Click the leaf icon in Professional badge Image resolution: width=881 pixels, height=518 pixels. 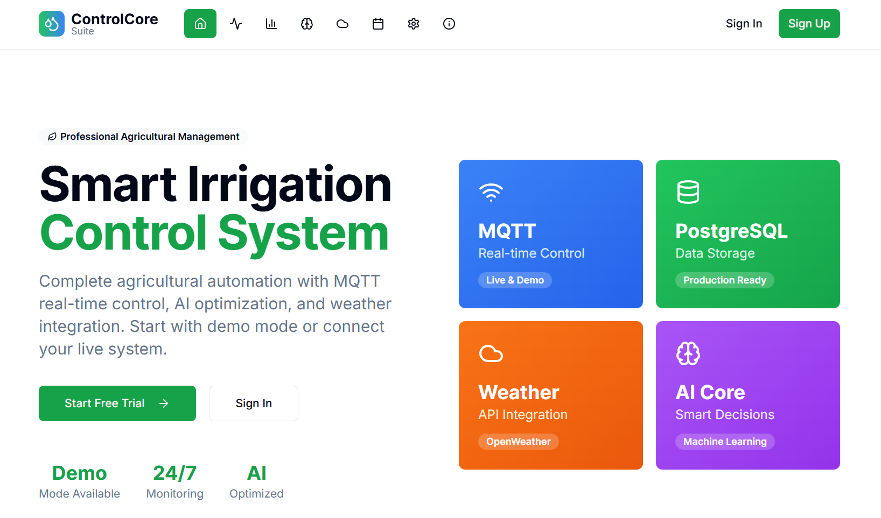pyautogui.click(x=52, y=137)
